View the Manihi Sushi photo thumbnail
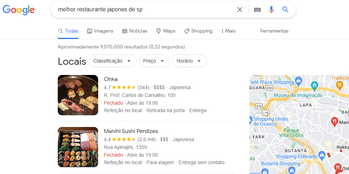The height and width of the screenshot is (174, 349). coord(78,147)
